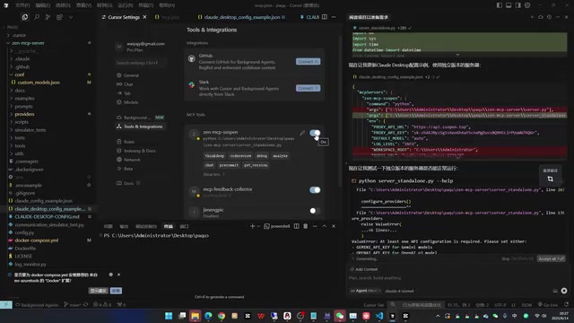
Task: Open the Windows Start menu
Action: [169, 316]
